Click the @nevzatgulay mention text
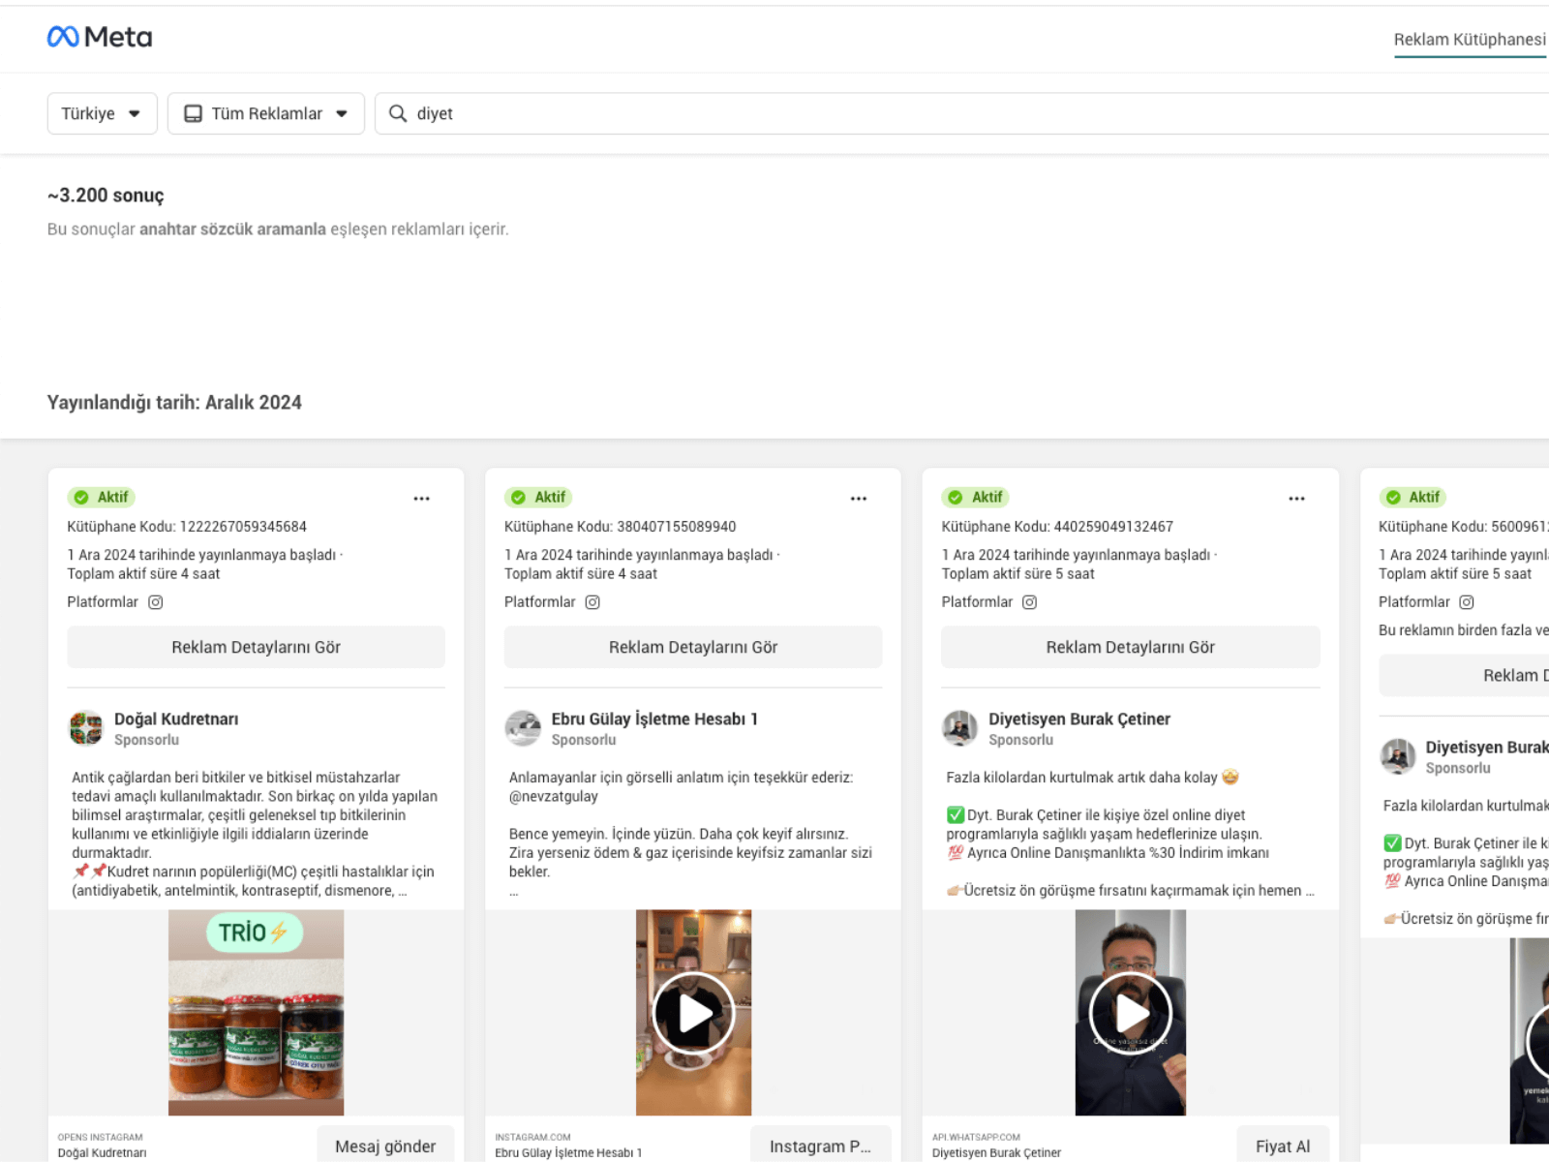1549x1162 pixels. [554, 797]
